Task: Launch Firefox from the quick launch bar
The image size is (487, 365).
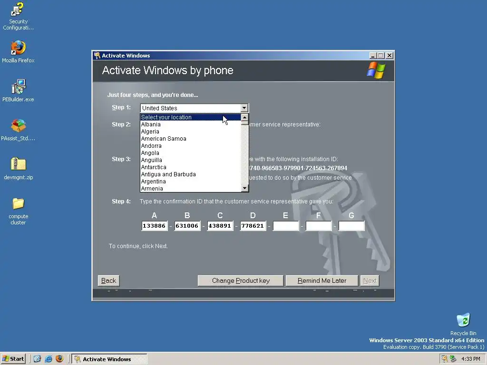Action: click(59, 359)
